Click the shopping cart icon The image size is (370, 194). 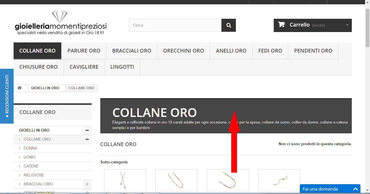[x=281, y=25]
